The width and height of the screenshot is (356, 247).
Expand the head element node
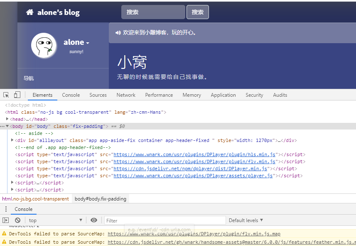tap(7, 119)
